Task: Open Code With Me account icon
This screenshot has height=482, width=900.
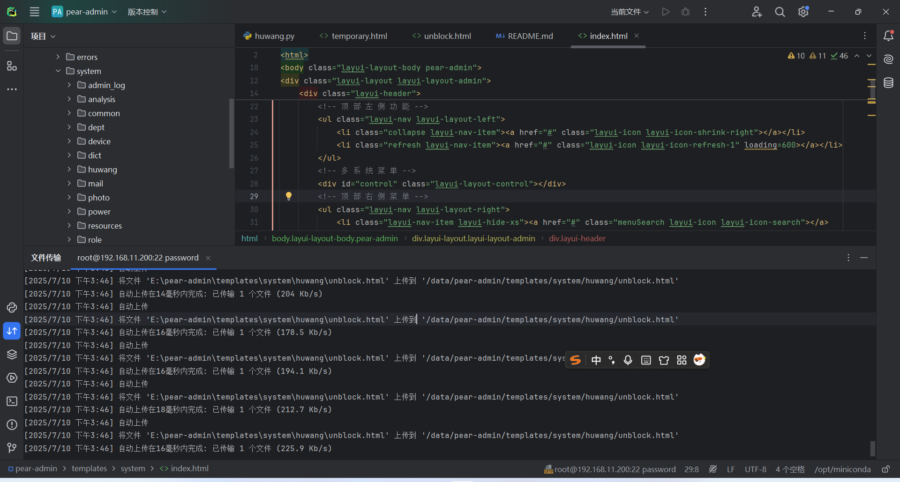Action: (757, 12)
